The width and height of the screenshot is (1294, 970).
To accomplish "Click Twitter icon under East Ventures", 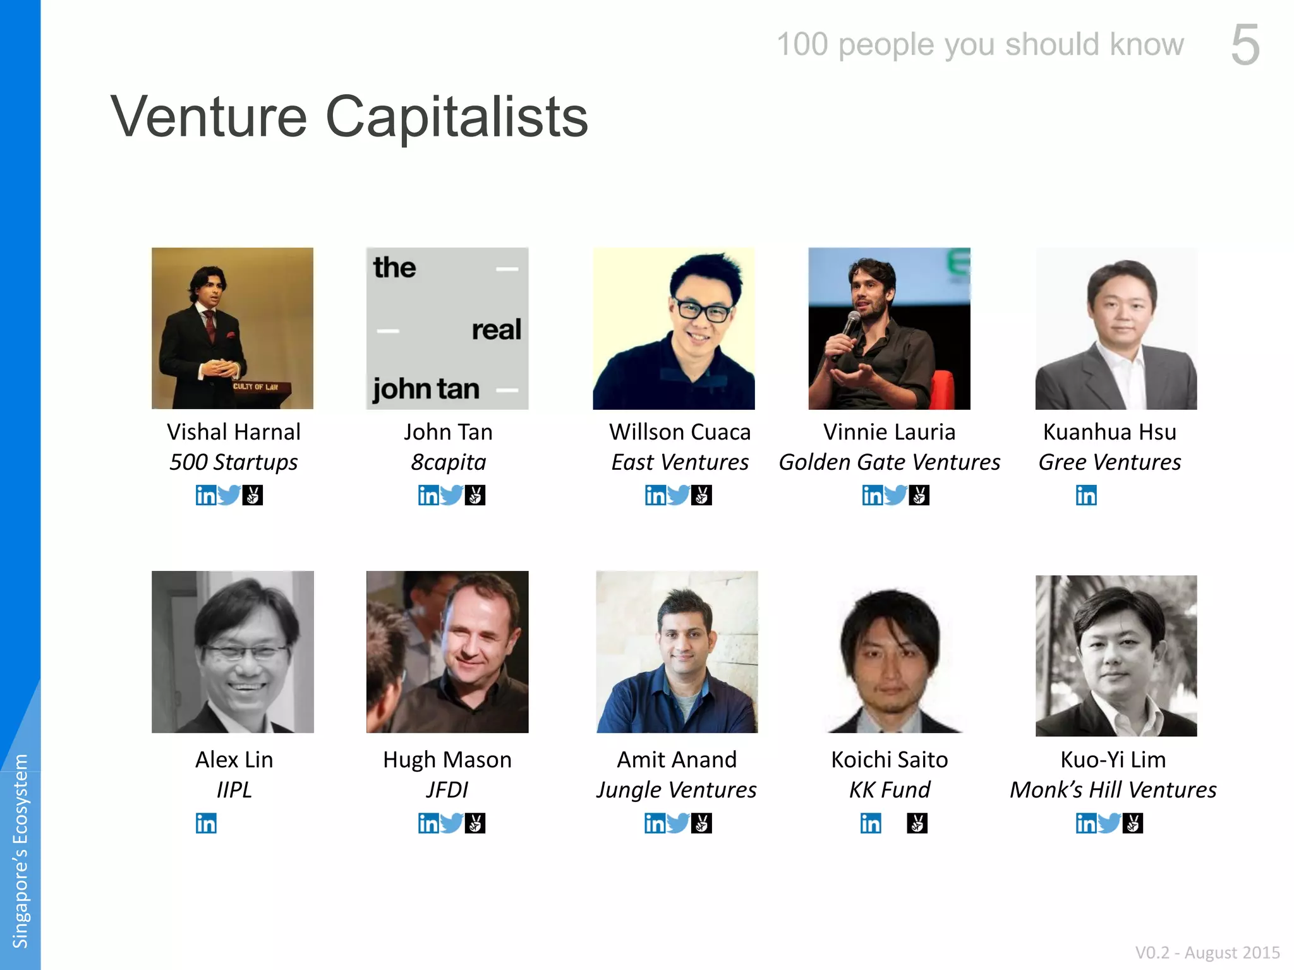I will (x=679, y=495).
